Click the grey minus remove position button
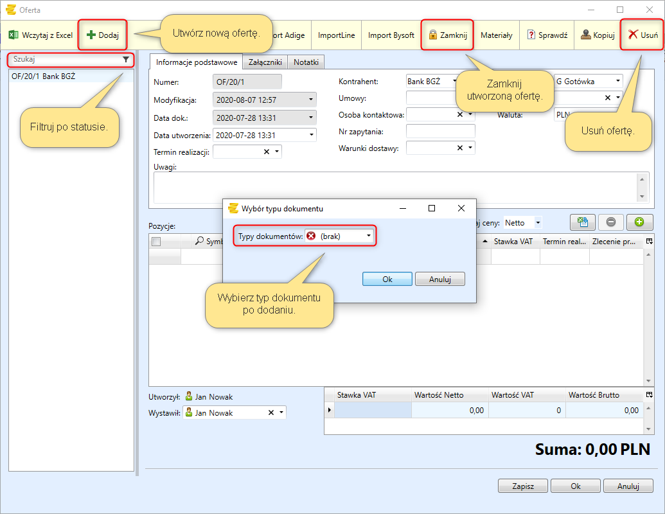 tap(610, 222)
